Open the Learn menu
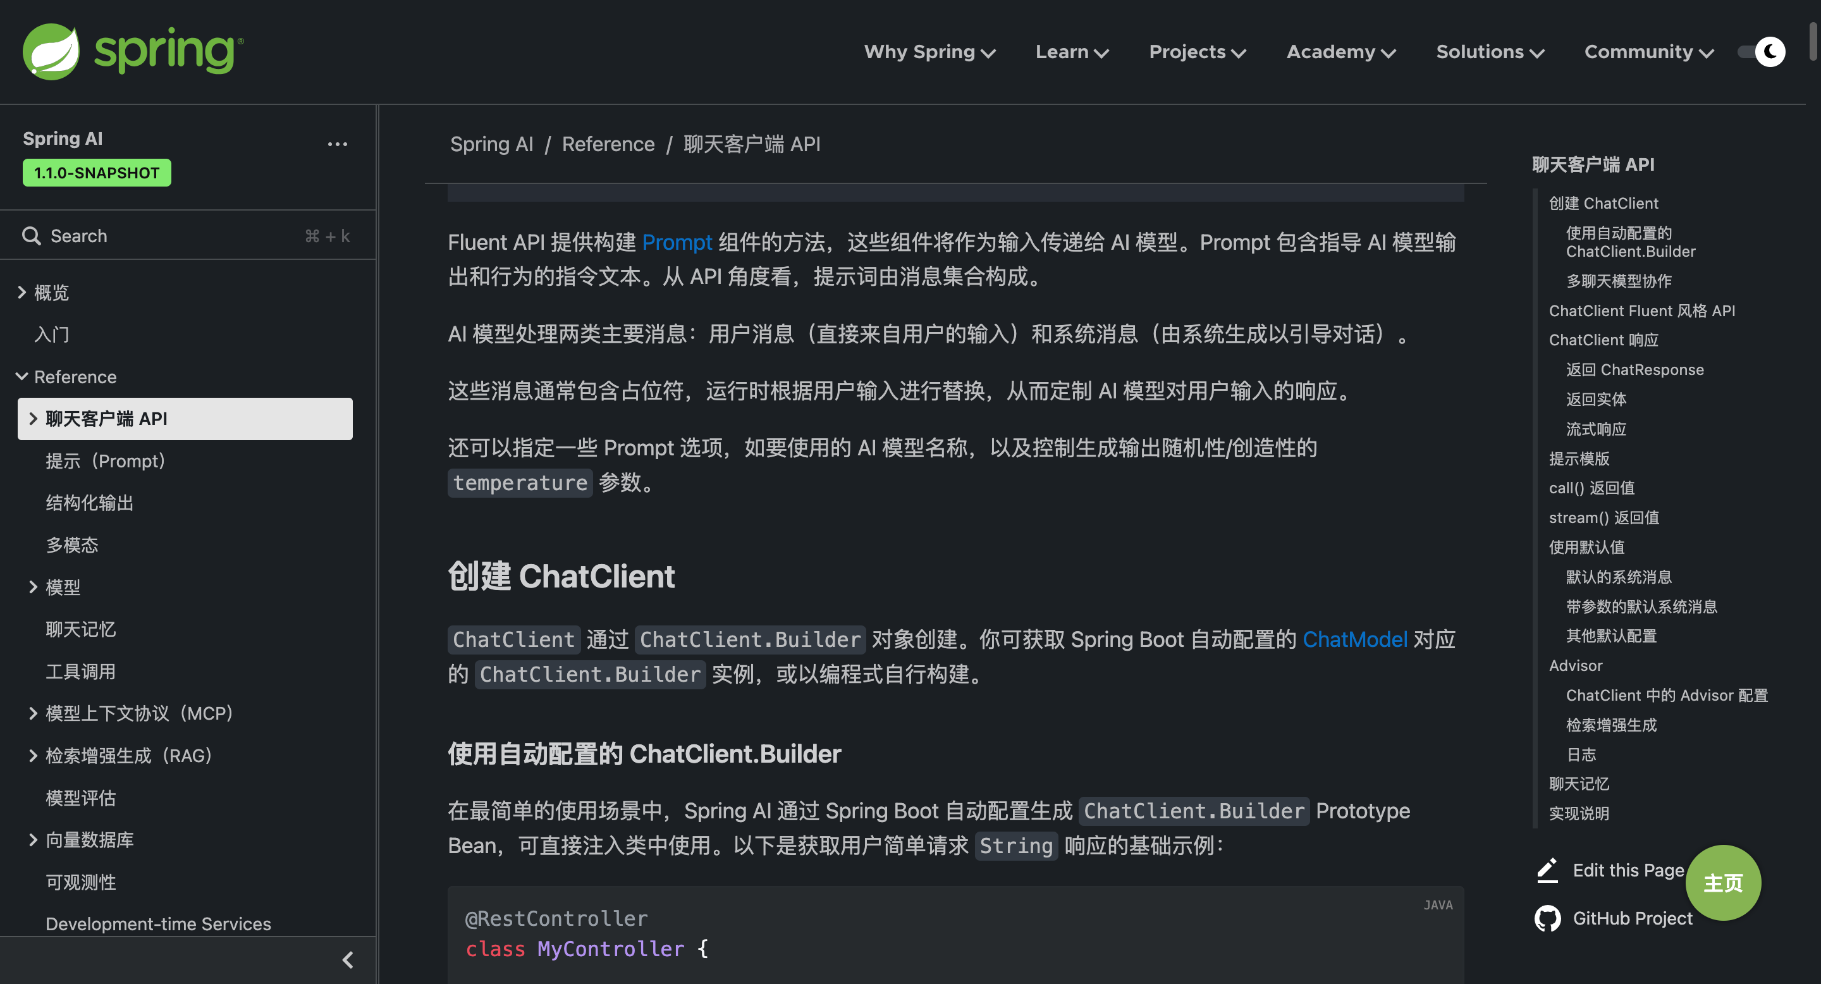This screenshot has width=1821, height=984. [1072, 52]
